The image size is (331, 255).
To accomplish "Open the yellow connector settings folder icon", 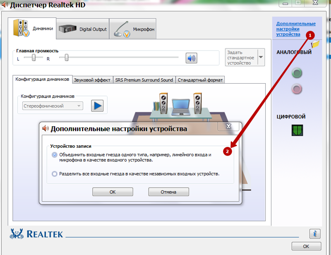I will [x=316, y=44].
